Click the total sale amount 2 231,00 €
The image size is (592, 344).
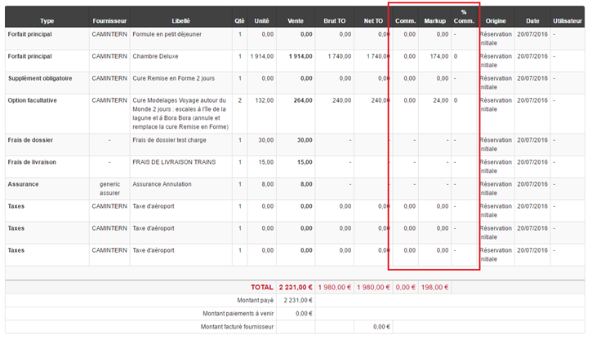pos(296,287)
